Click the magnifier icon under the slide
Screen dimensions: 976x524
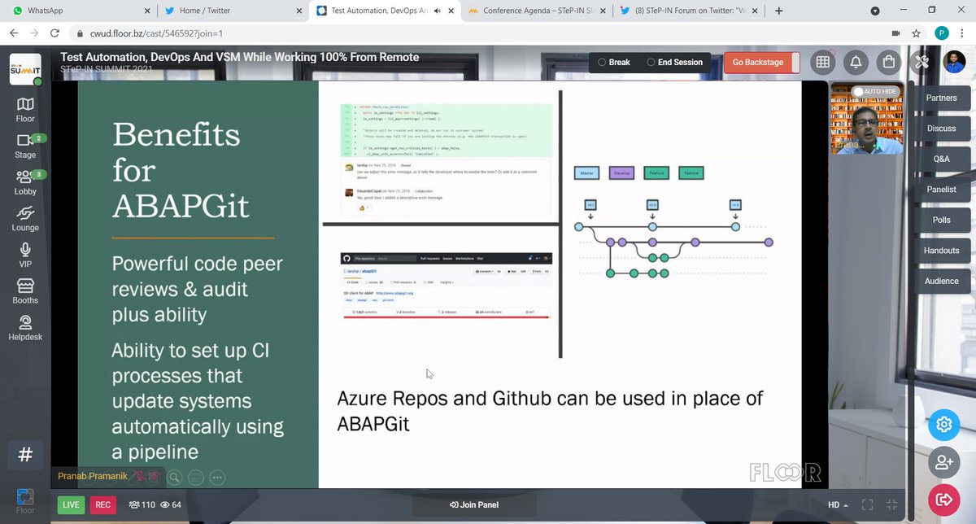(x=173, y=478)
